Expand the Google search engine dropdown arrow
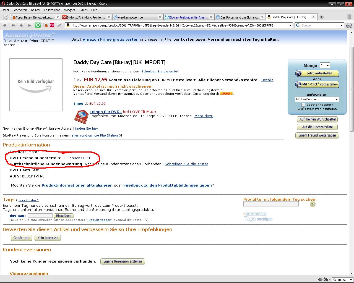Viewport: 354px width, 283px height. point(342,25)
